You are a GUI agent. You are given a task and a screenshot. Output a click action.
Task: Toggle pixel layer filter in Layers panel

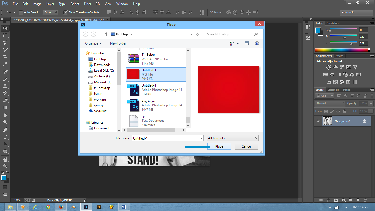(x=339, y=96)
